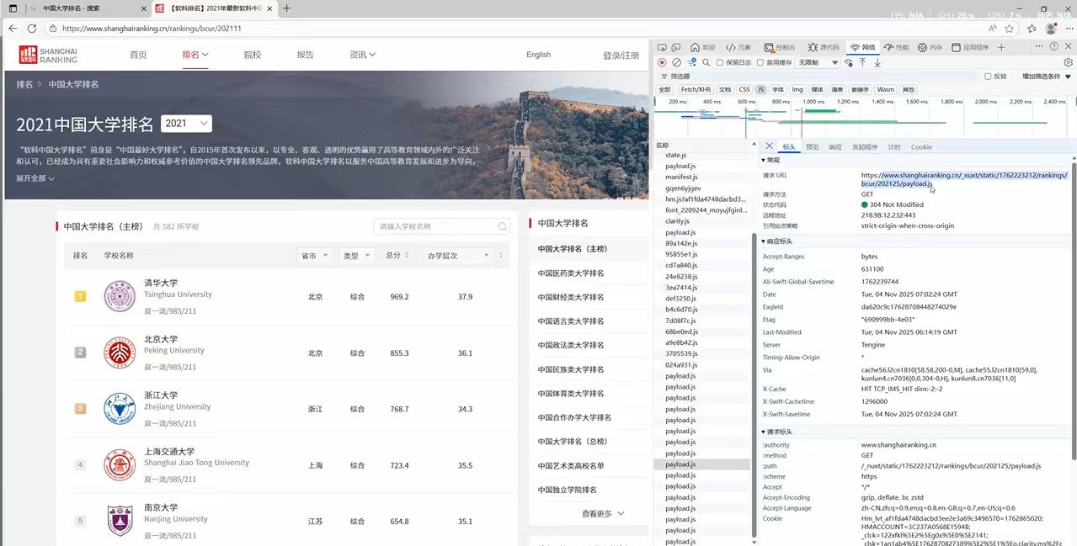The image size is (1077, 546).
Task: Click search icon in school name box
Action: tap(503, 226)
